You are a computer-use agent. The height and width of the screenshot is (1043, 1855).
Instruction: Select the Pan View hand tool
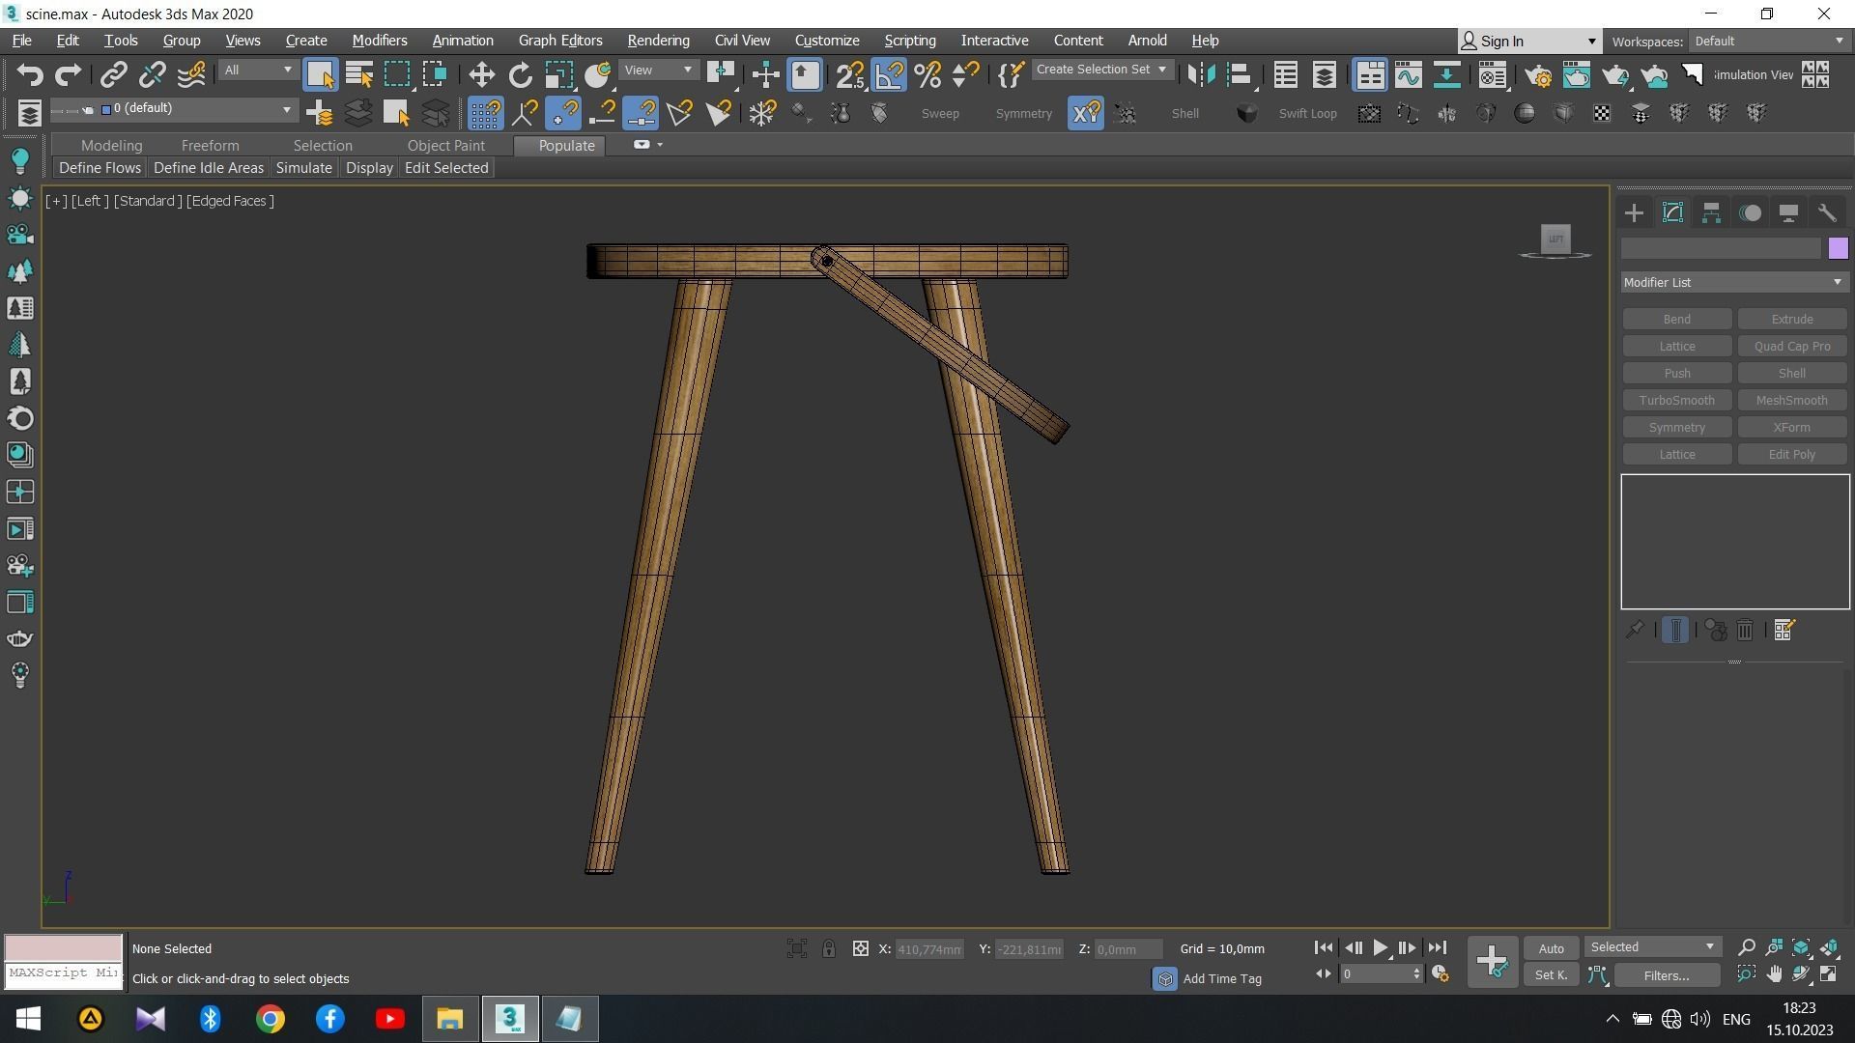click(x=1774, y=974)
